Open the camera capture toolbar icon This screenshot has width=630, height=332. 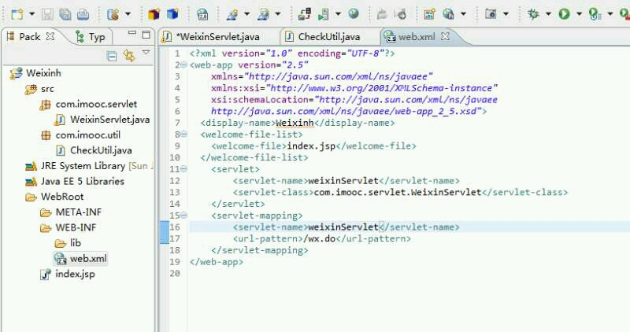point(491,14)
